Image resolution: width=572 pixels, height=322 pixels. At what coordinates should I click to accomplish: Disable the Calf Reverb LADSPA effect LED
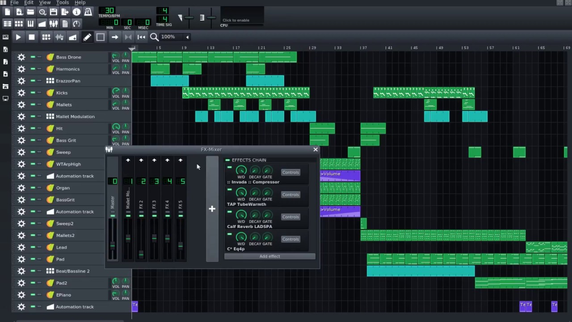230,212
